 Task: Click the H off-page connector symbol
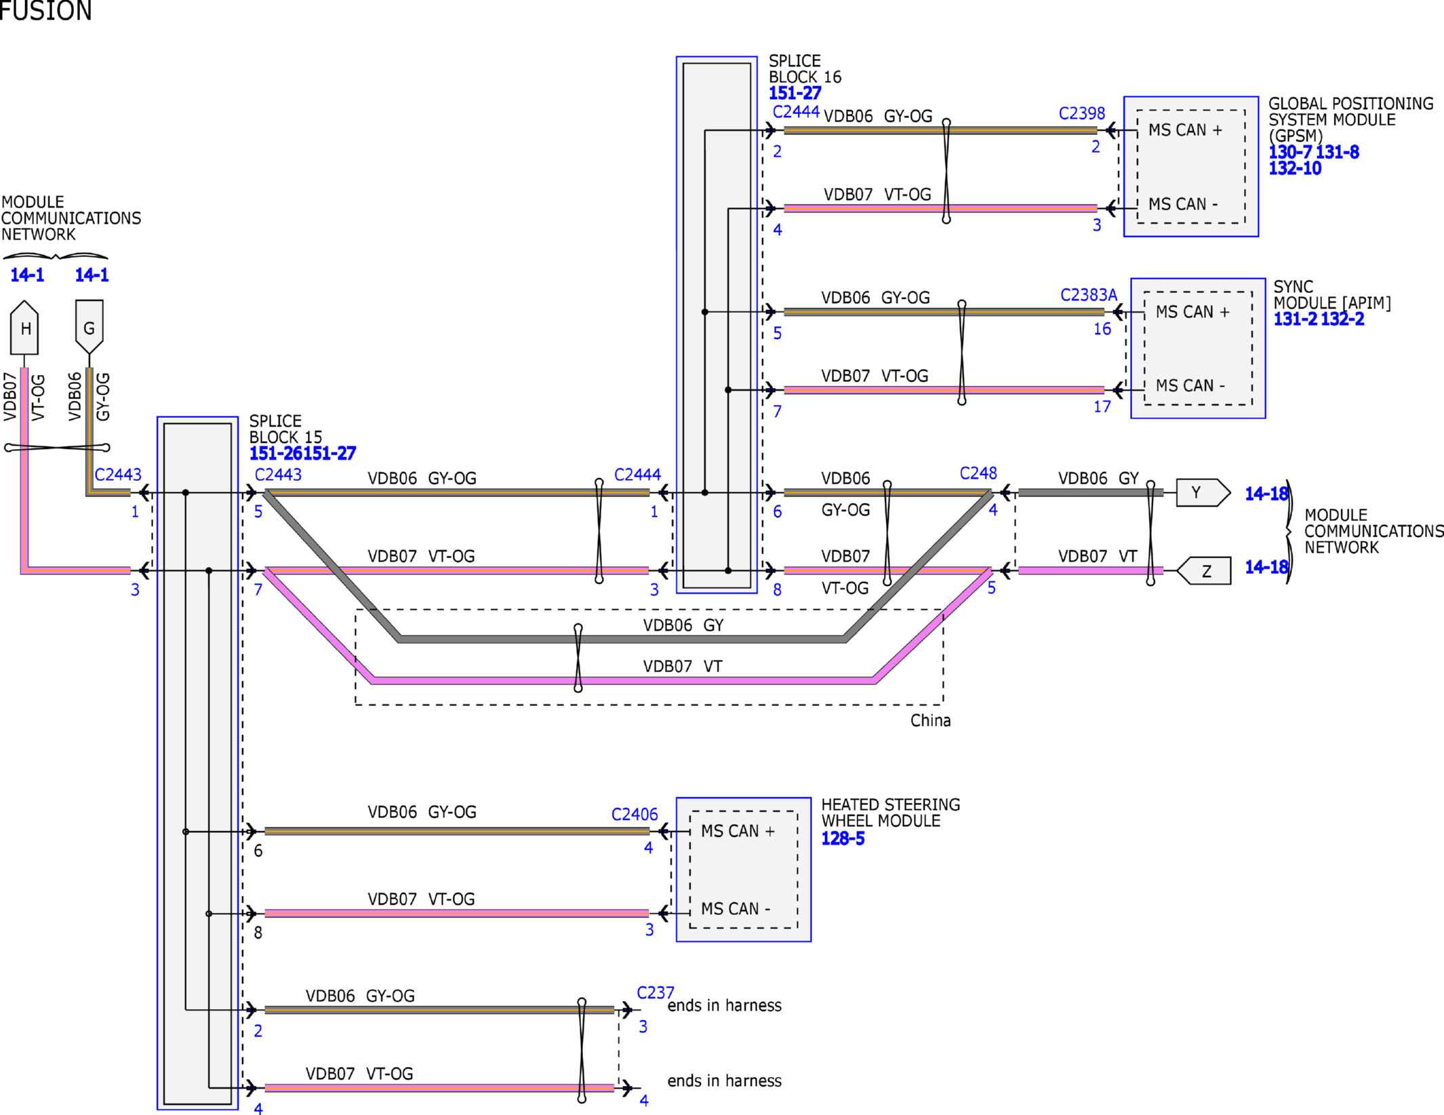tap(24, 328)
